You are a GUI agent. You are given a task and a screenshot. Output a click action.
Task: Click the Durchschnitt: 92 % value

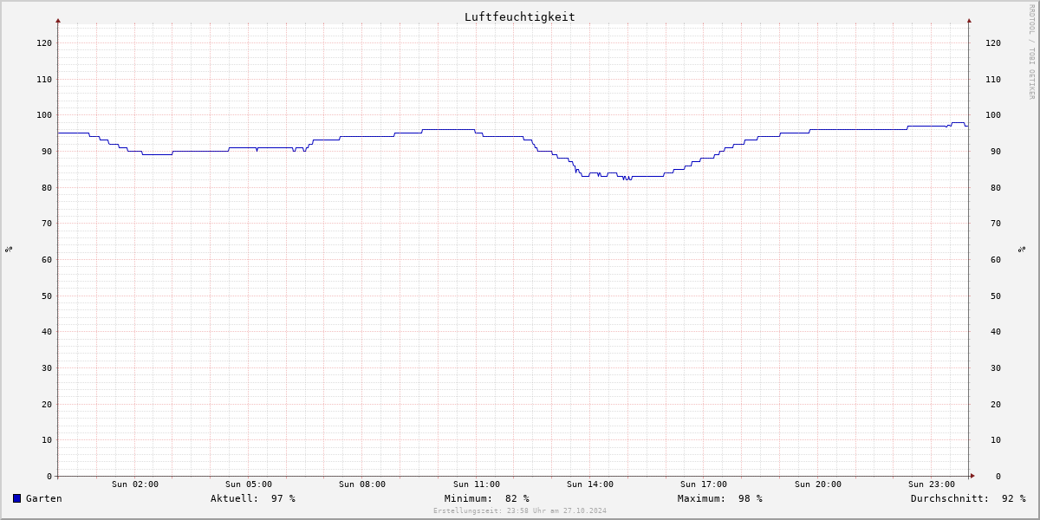click(x=968, y=498)
